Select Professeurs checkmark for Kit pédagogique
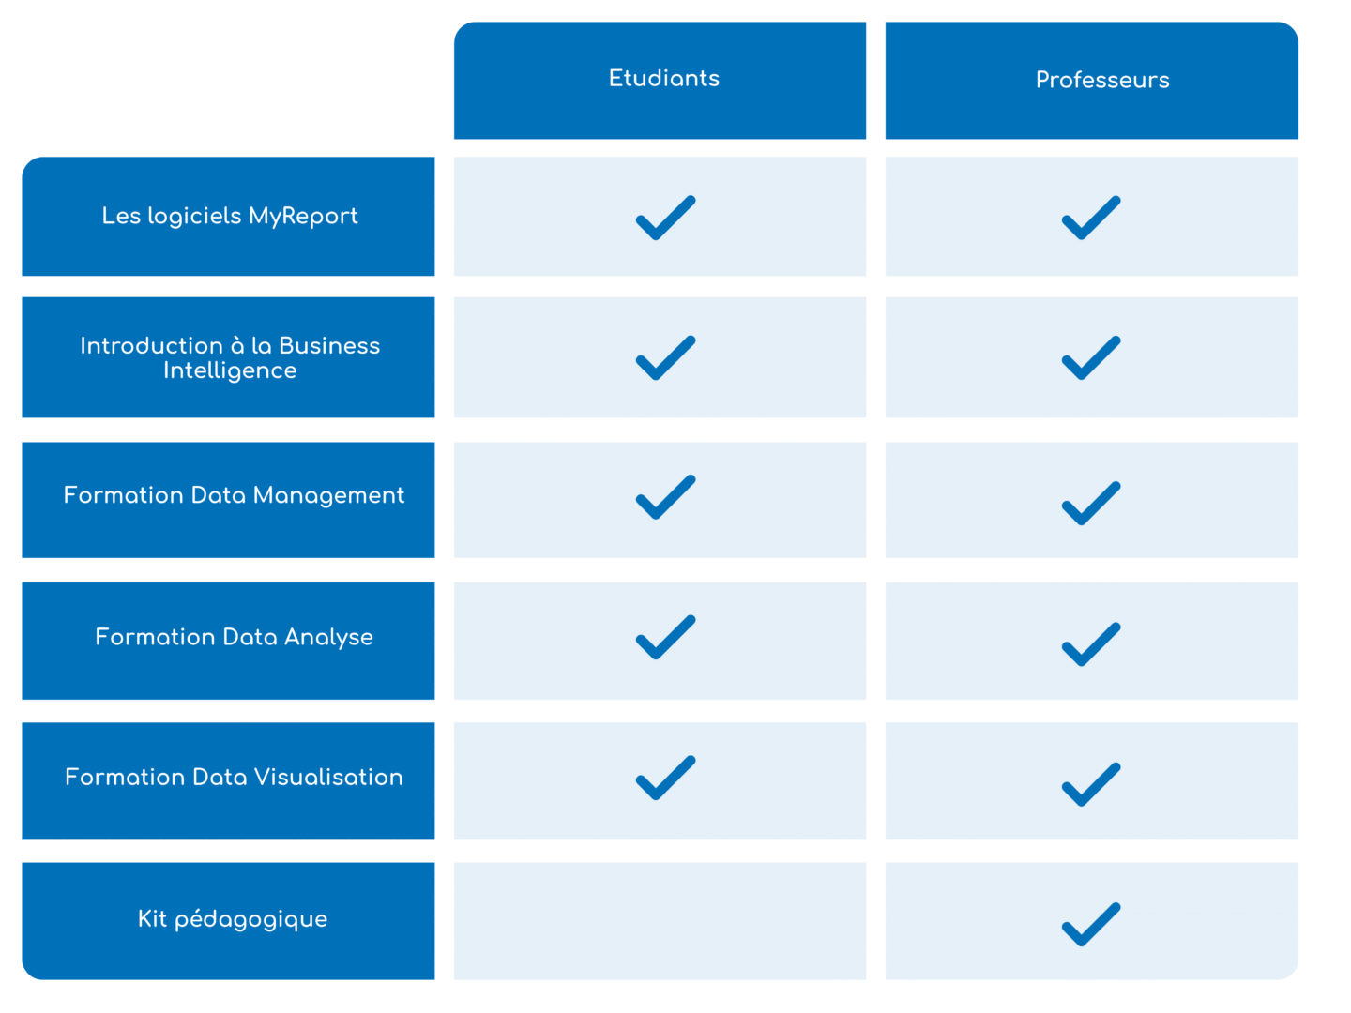This screenshot has height=1013, width=1351. pos(1091,924)
